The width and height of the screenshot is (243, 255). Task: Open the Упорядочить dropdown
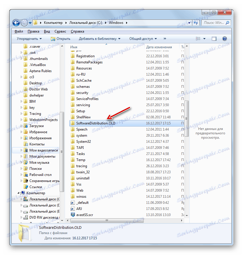[29, 39]
